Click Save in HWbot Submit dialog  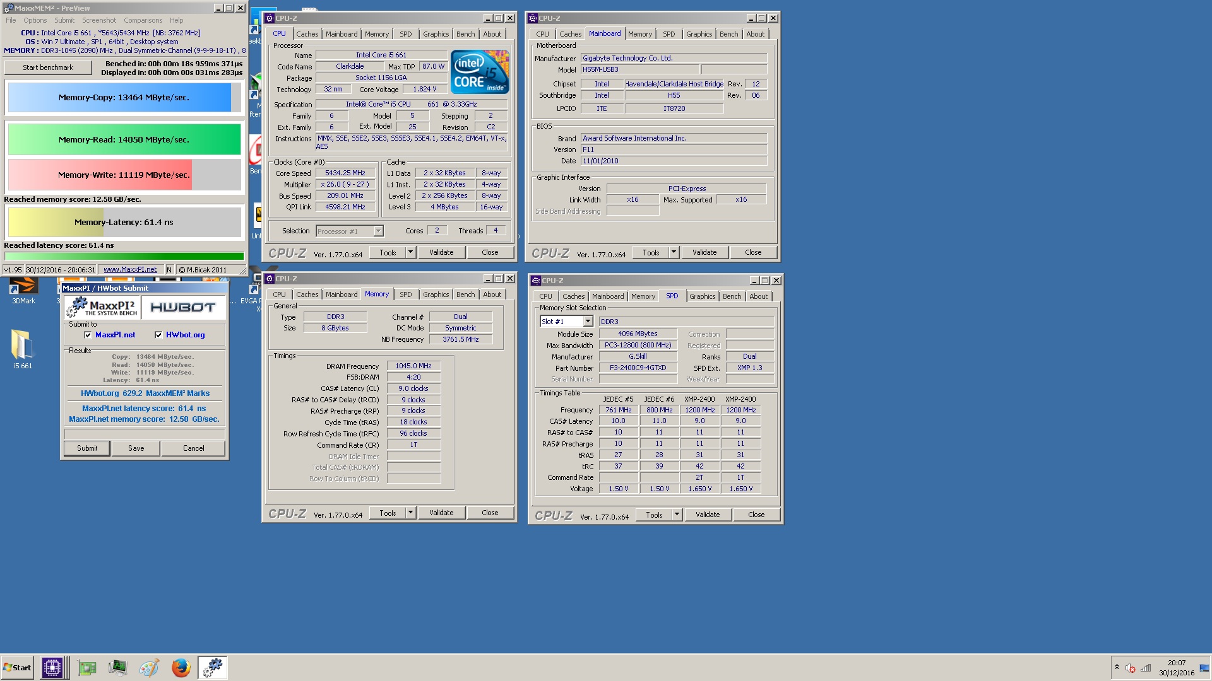coord(136,448)
